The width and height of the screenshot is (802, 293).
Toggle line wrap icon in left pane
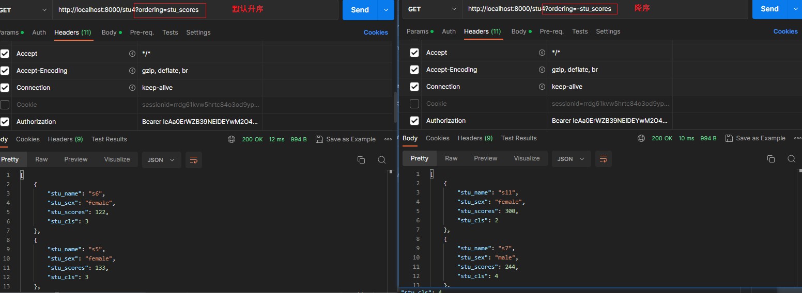[x=194, y=160]
